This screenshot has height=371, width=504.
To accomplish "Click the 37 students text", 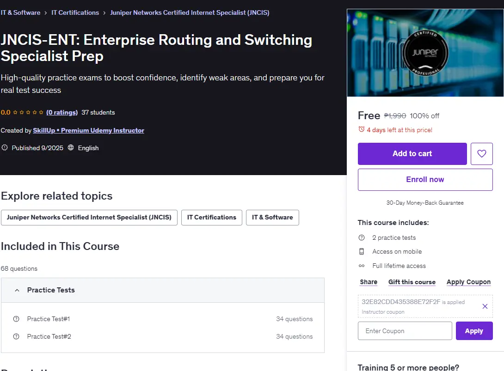I will point(98,112).
